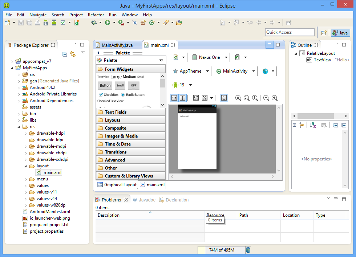356x257 pixels.
Task: Open the Nexus One device dropdown
Action: tap(209, 57)
